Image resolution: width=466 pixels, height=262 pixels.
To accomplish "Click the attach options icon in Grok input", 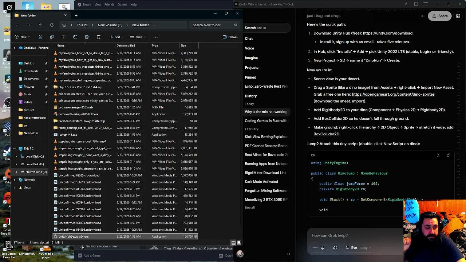I will [x=315, y=248].
